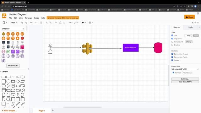
Task: Enable the Background checkbox
Action: pyautogui.click(x=172, y=42)
